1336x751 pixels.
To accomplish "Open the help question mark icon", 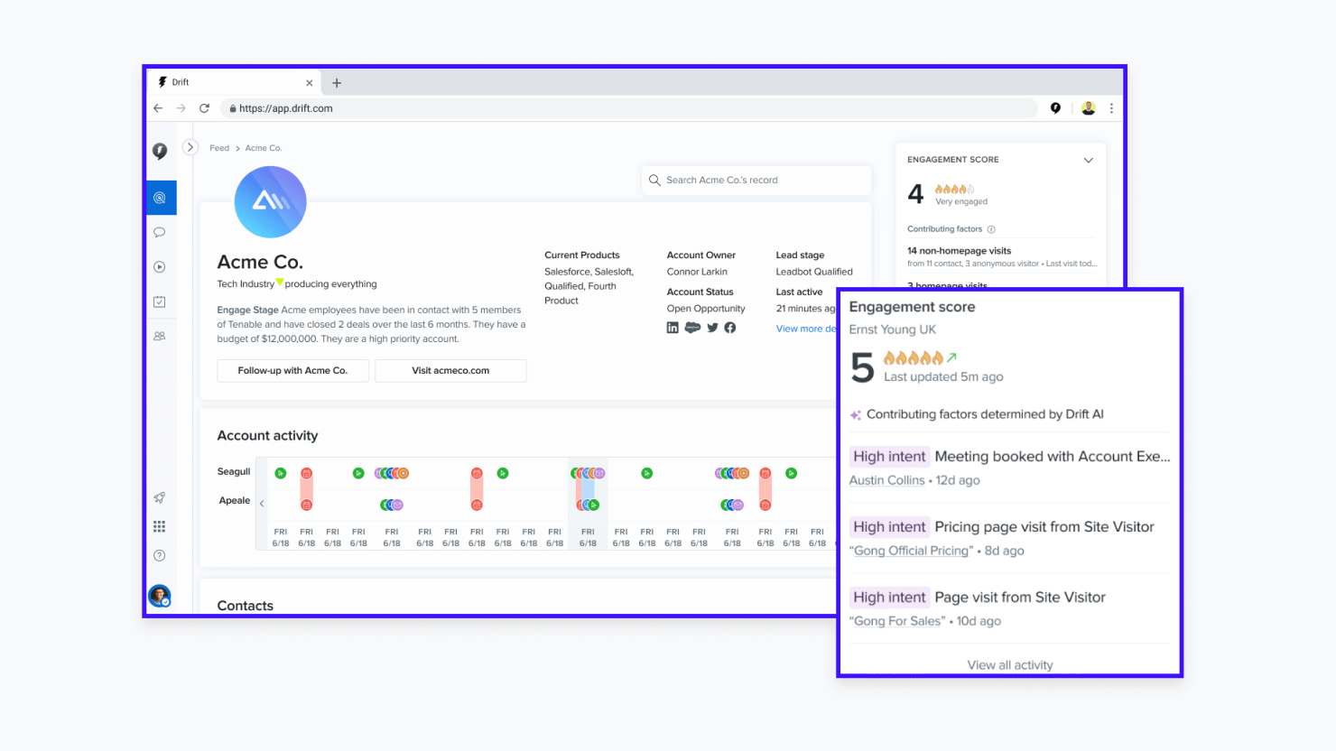I will 160,555.
